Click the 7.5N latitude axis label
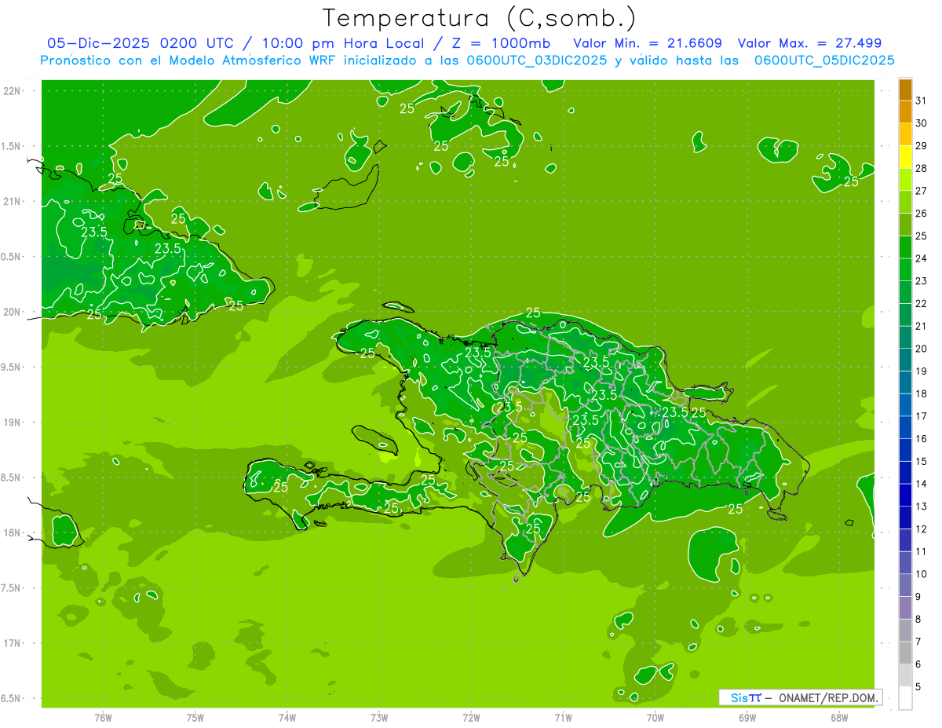 click(x=12, y=588)
